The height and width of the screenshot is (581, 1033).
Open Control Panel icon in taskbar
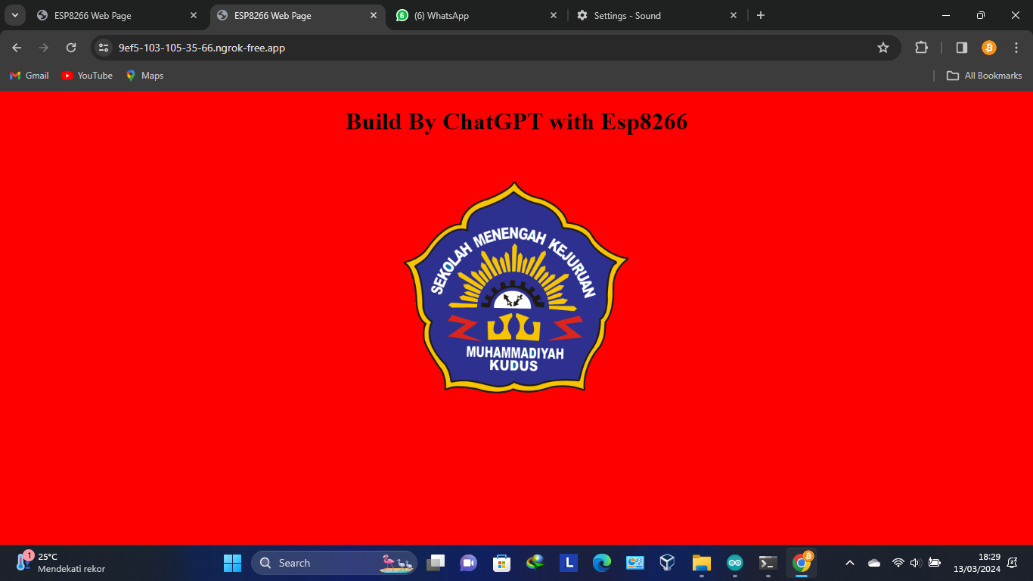(x=634, y=563)
